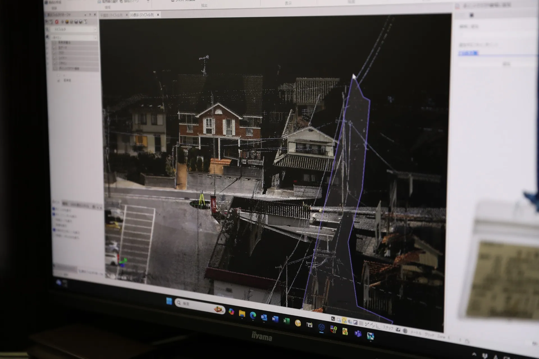Click グリッド in the status bar
The image size is (539, 359).
(430, 335)
